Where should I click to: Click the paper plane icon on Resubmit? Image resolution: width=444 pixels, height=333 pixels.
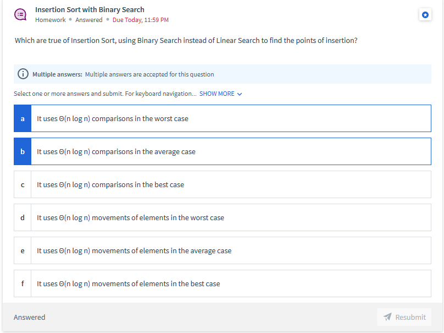[x=387, y=317]
